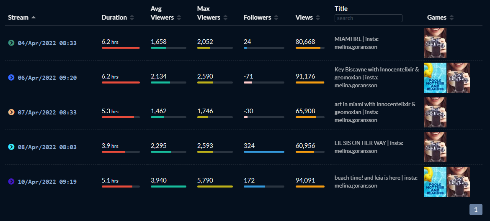Click Pools Hot Tubs and Beaches thumbnail in 06/Apr row

click(x=435, y=78)
